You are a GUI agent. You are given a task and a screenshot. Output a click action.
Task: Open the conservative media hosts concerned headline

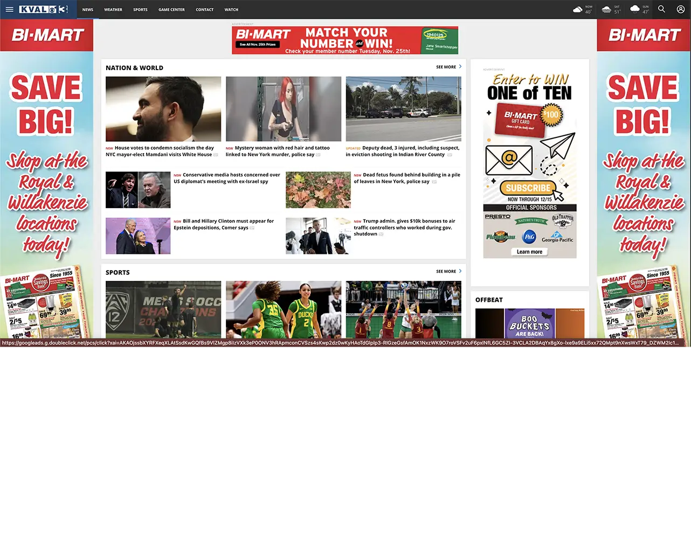[x=227, y=178]
